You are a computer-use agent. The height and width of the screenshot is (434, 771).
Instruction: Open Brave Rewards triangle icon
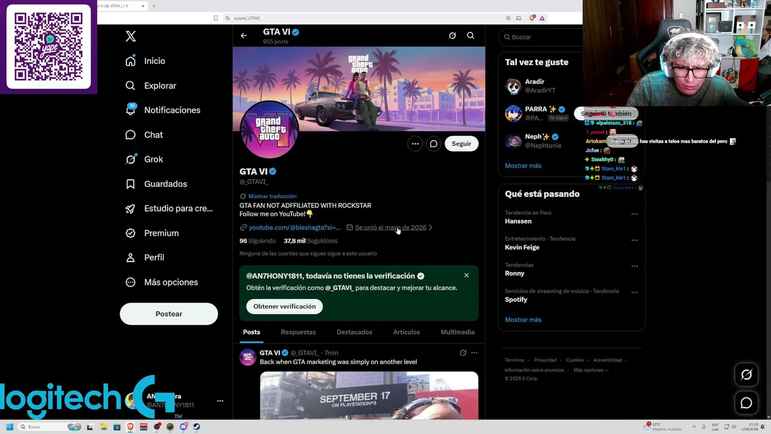tap(542, 18)
